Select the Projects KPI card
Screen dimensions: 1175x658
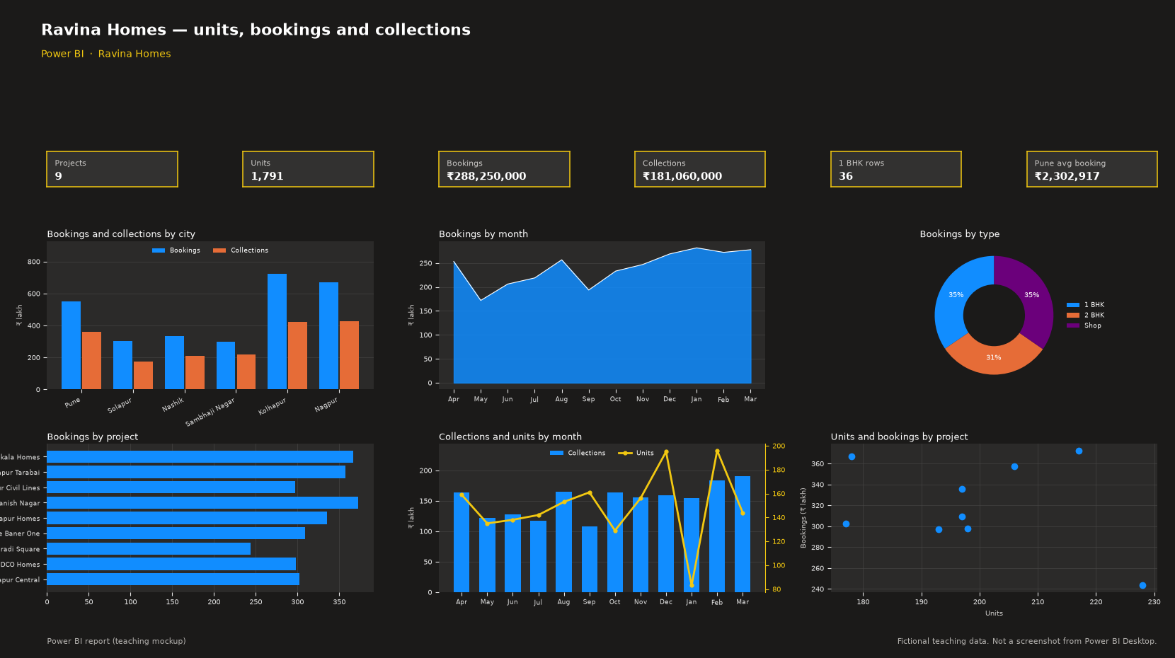(x=112, y=169)
